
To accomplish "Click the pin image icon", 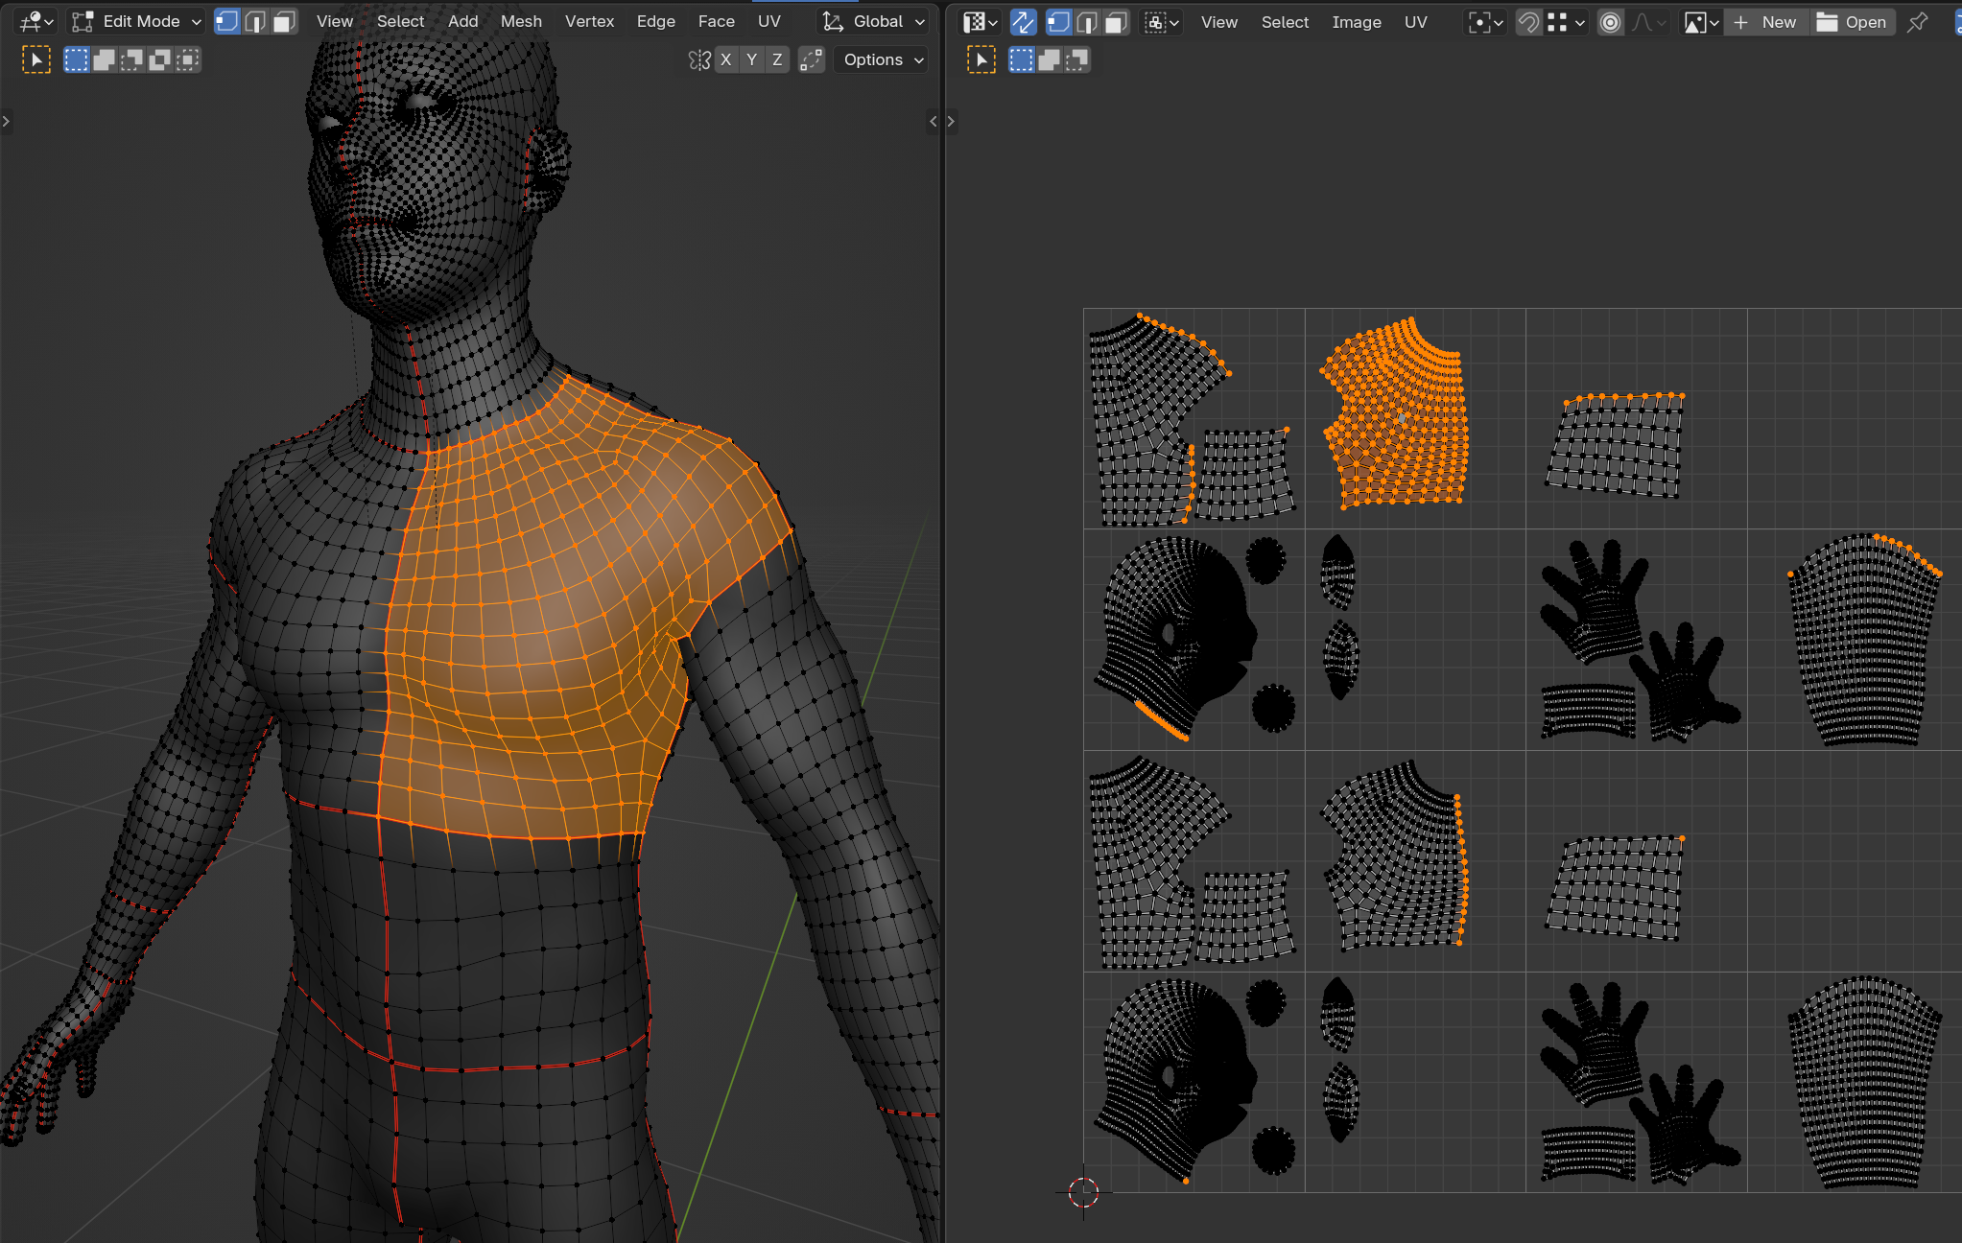I will pyautogui.click(x=1917, y=22).
